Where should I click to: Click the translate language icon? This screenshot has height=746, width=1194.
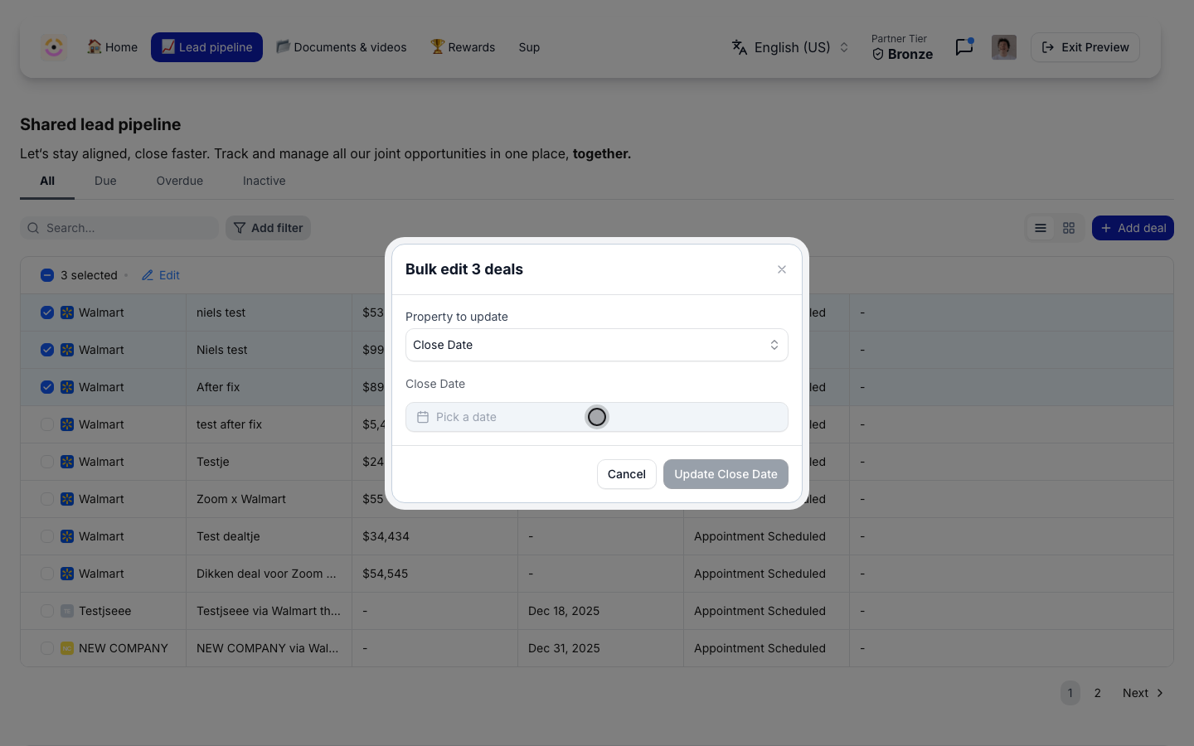click(x=740, y=47)
